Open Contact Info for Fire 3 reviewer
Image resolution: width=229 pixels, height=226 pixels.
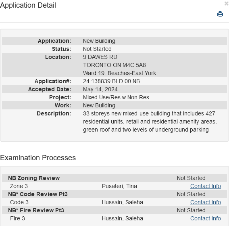coord(206,218)
